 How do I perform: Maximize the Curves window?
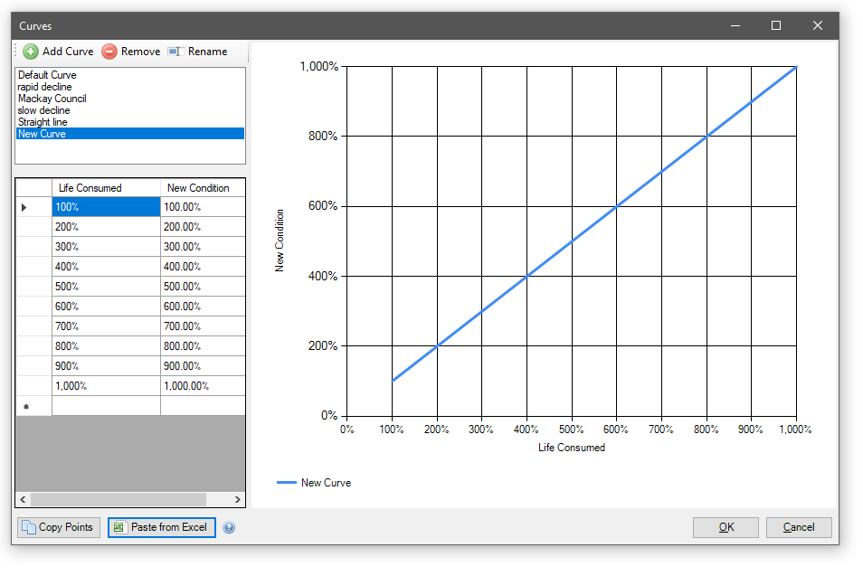pyautogui.click(x=775, y=26)
